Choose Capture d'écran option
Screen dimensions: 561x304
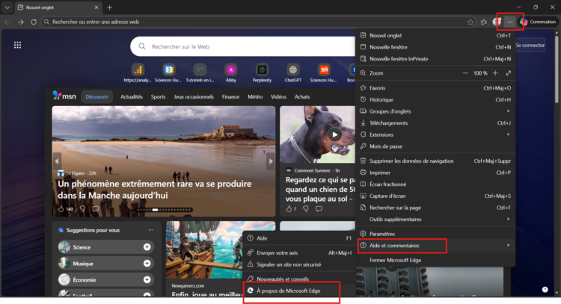[x=436, y=196]
